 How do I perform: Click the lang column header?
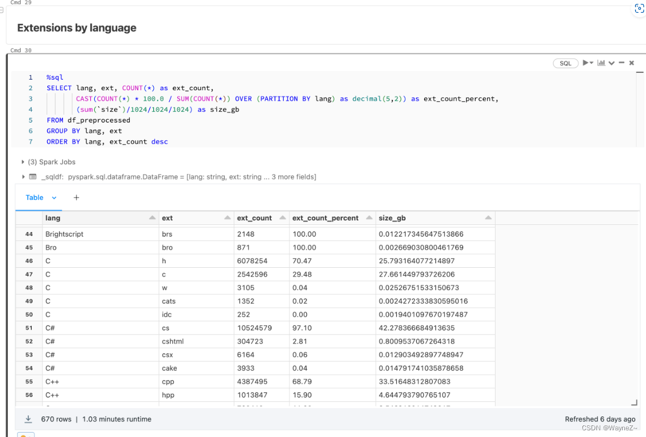point(100,218)
